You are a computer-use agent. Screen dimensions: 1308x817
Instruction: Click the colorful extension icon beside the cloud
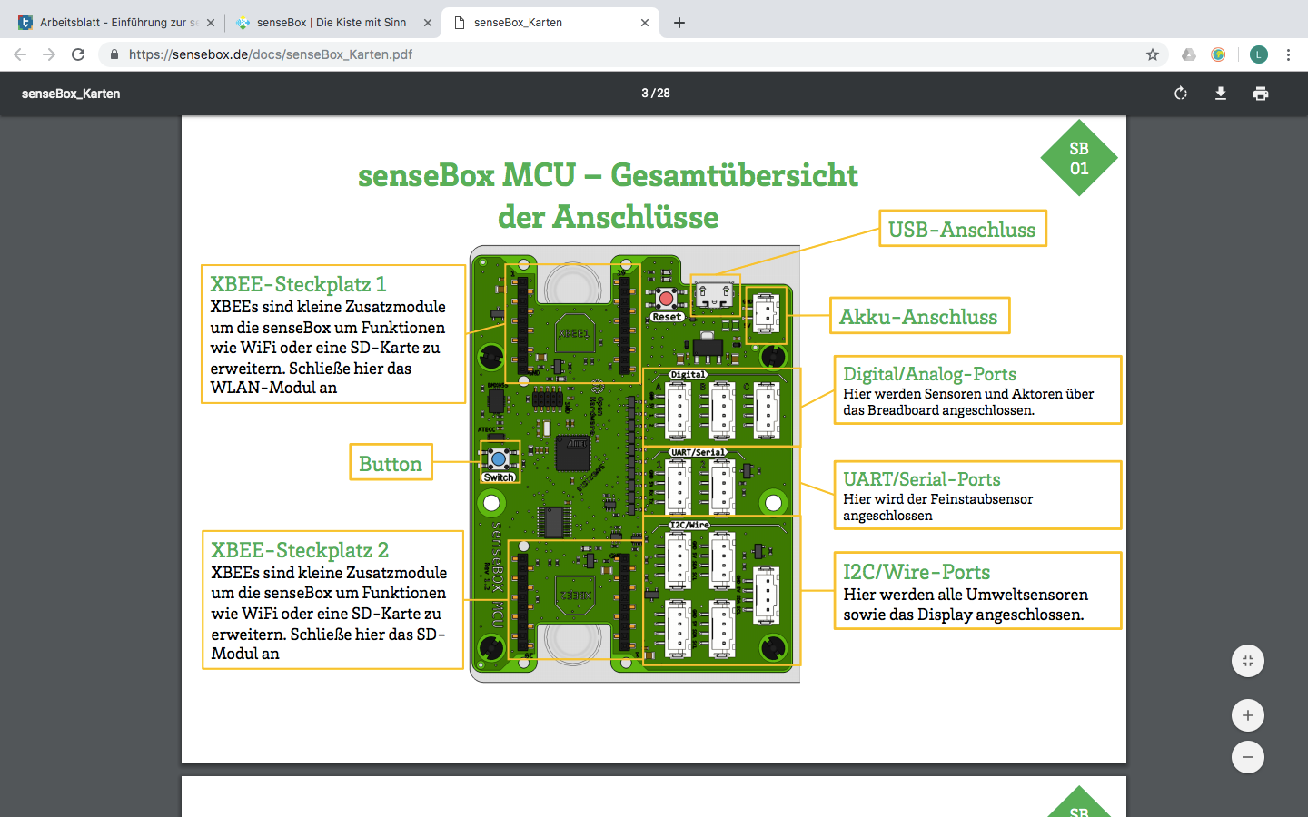[x=1218, y=54]
